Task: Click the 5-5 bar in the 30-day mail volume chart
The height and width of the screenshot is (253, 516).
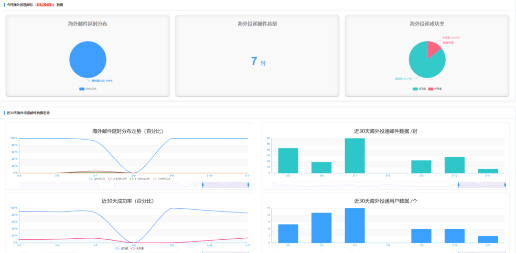Action: [x=288, y=161]
